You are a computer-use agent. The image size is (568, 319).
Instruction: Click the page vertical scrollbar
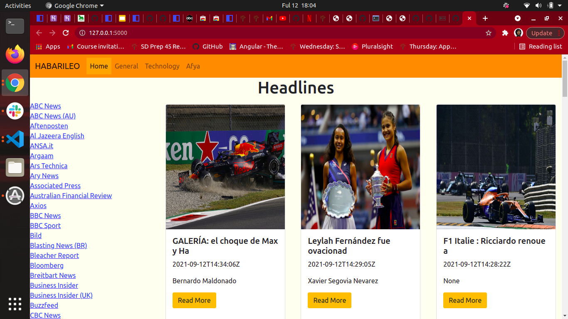coord(565,78)
